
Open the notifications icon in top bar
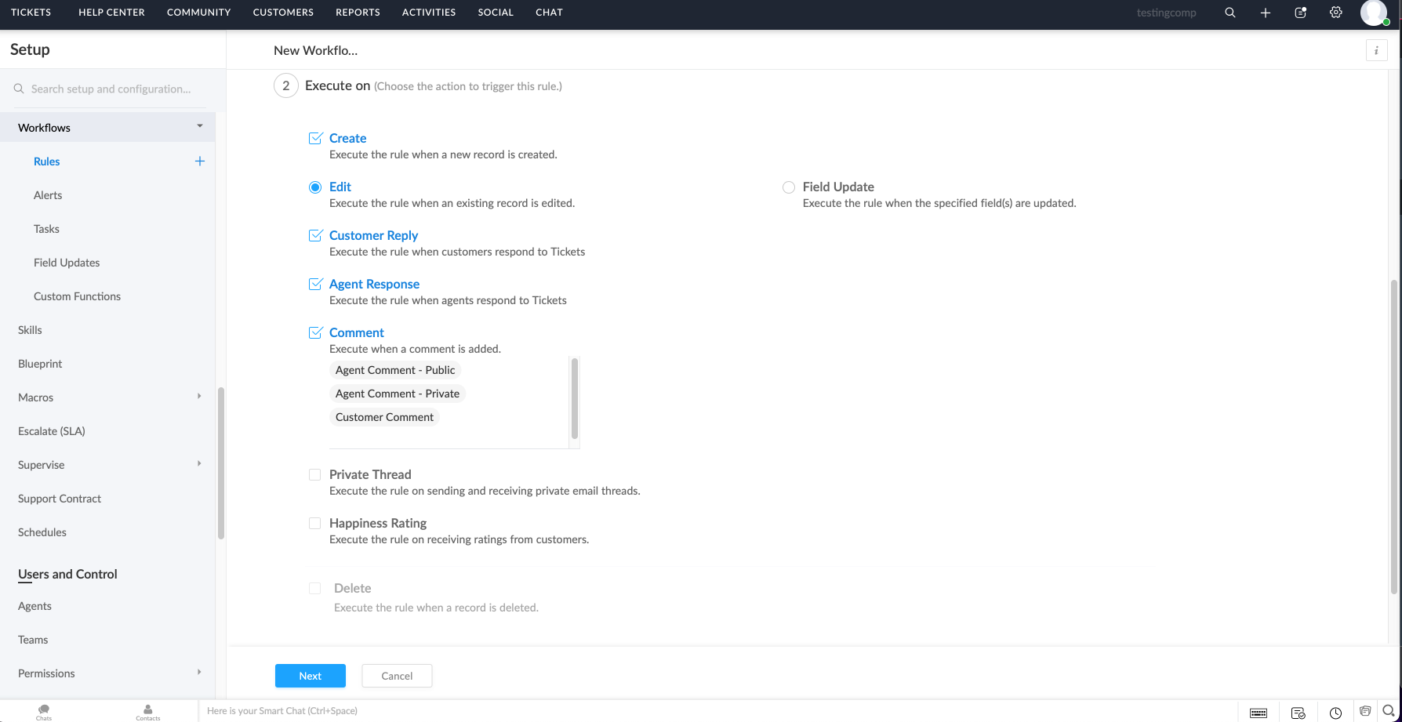(x=1301, y=13)
